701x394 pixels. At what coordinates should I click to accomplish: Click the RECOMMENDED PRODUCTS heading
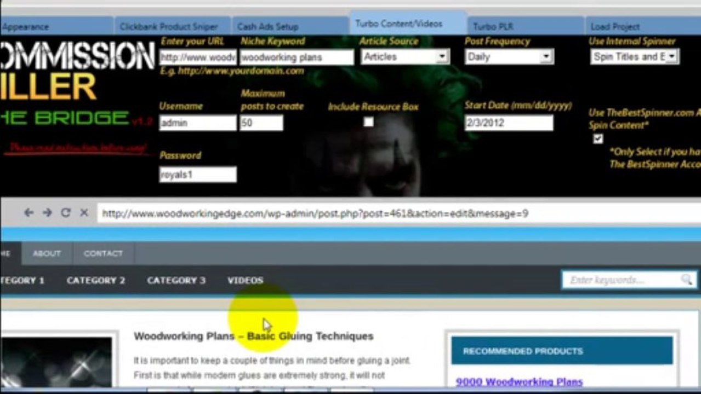(x=523, y=351)
